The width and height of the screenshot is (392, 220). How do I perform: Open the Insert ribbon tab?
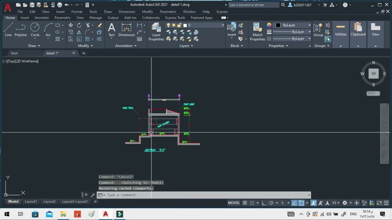coord(25,18)
